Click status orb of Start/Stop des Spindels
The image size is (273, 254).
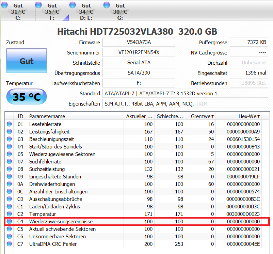coord(9,146)
